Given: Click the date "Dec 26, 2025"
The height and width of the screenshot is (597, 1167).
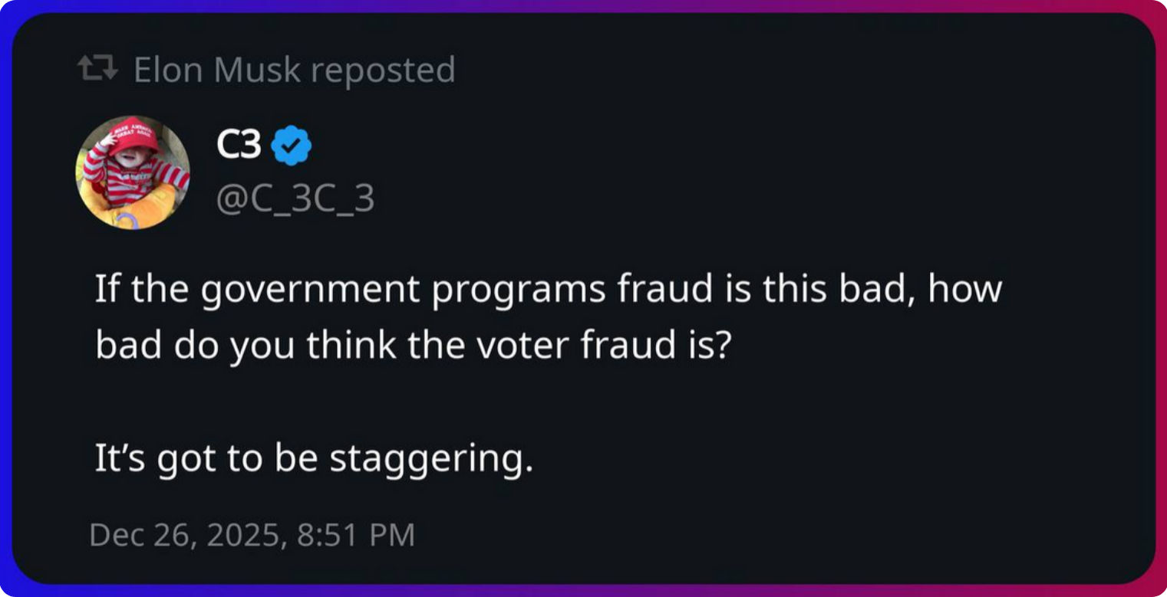Looking at the screenshot, I should tap(183, 534).
